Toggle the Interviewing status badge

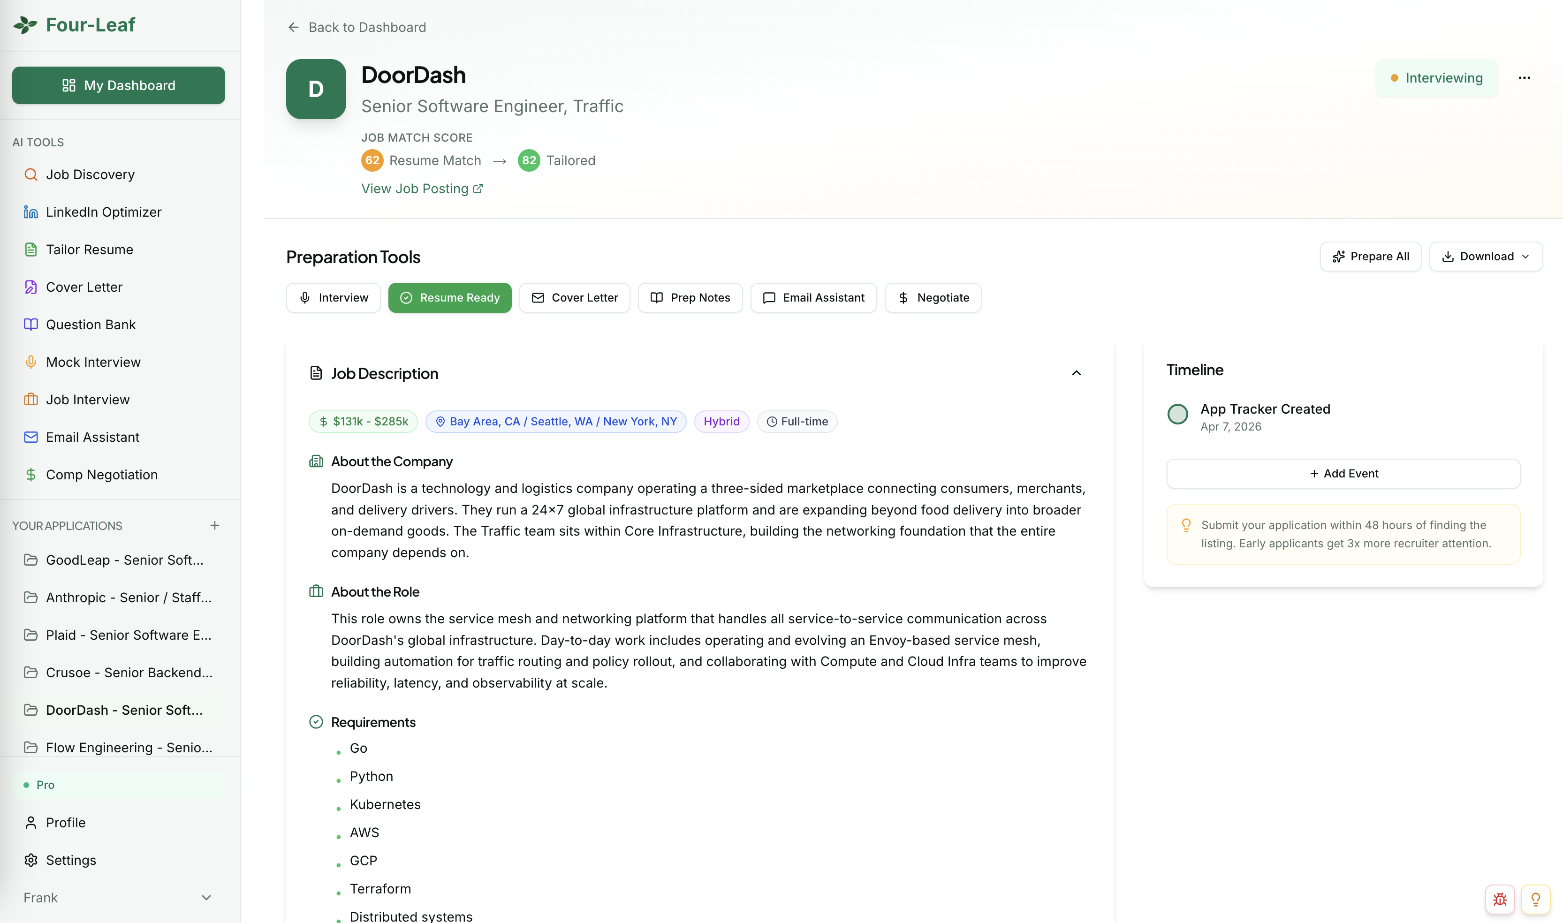(1436, 78)
